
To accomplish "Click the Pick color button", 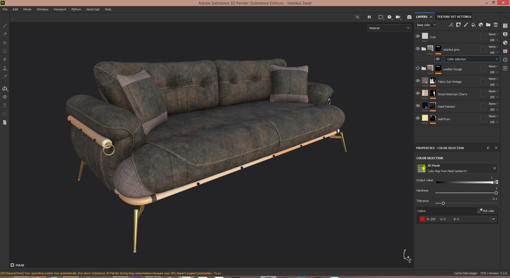I will [x=487, y=211].
